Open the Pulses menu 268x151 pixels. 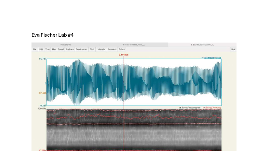tap(122, 49)
